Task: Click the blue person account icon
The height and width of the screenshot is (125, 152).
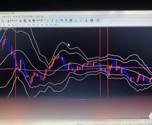Action: [25, 20]
